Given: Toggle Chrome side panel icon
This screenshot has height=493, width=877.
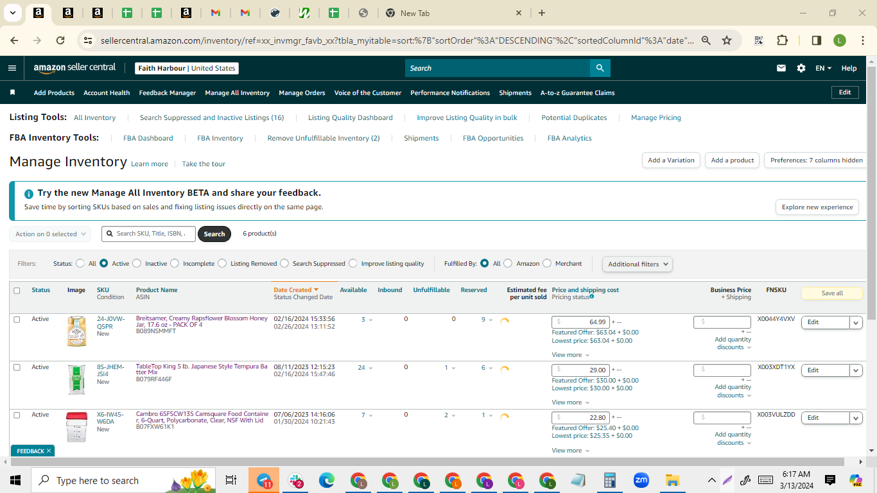Looking at the screenshot, I should [817, 40].
